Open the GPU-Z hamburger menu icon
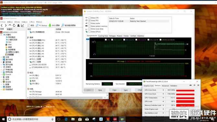This screenshot has width=217, height=122. coord(198,85)
